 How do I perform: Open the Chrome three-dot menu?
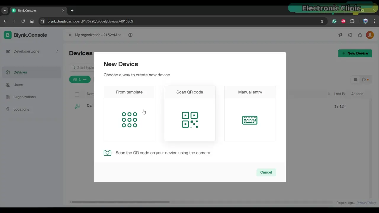tap(374, 21)
